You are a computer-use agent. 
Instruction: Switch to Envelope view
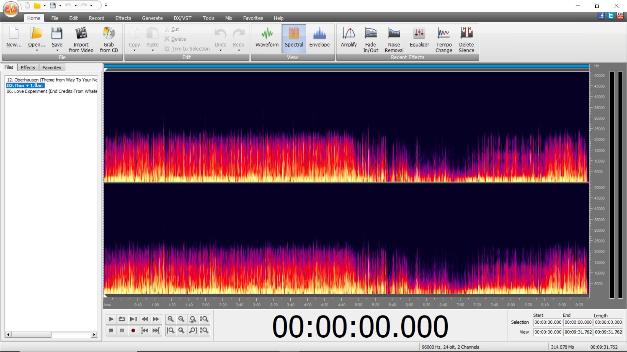319,38
